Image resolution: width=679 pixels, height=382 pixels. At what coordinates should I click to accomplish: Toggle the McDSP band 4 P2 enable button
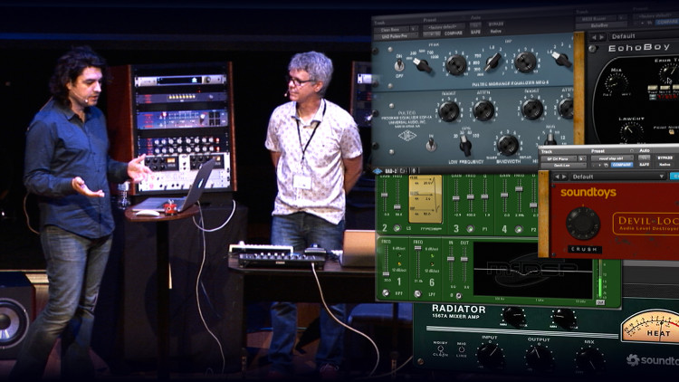(x=519, y=229)
